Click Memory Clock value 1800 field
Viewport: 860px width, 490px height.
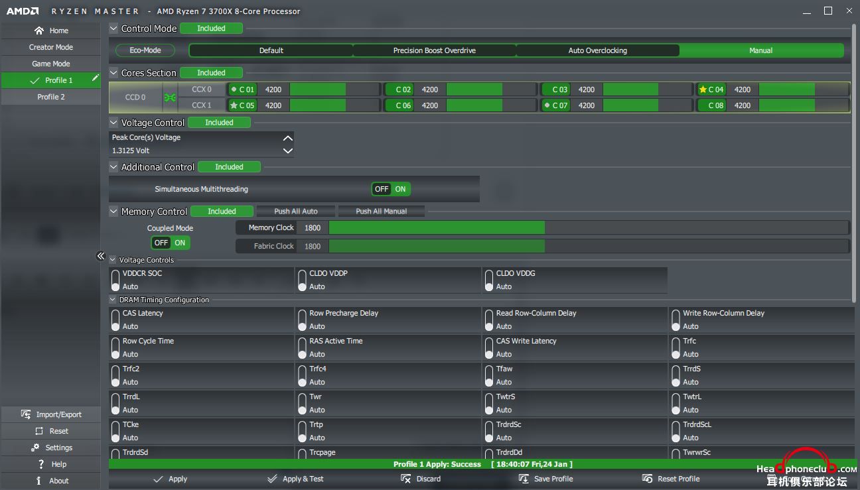pos(313,227)
